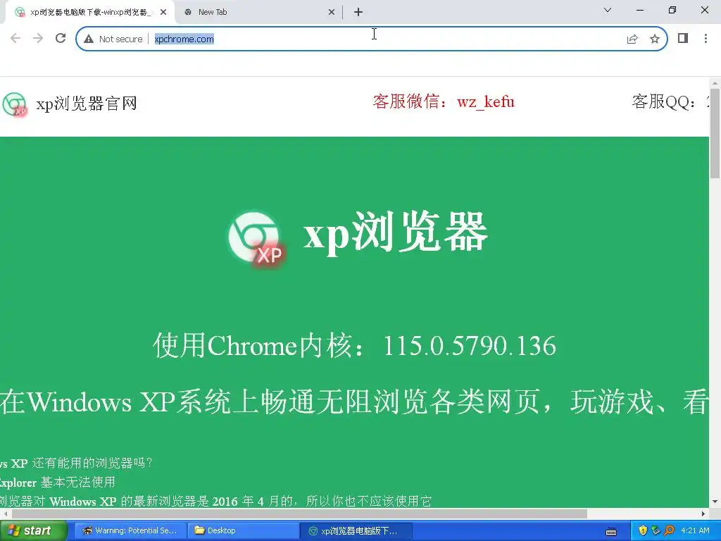721x541 pixels.
Task: Click the vertical scrollbar thumb
Action: click(x=715, y=133)
